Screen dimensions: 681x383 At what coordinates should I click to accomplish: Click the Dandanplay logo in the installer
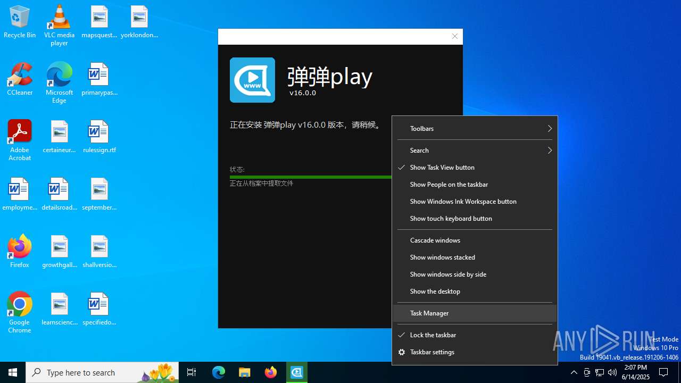tap(252, 80)
